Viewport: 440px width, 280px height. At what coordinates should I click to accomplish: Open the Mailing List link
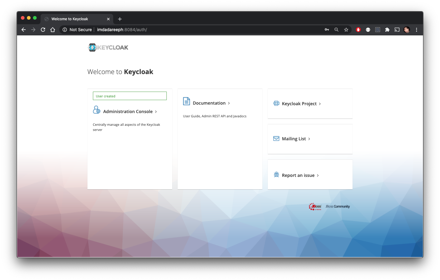294,139
